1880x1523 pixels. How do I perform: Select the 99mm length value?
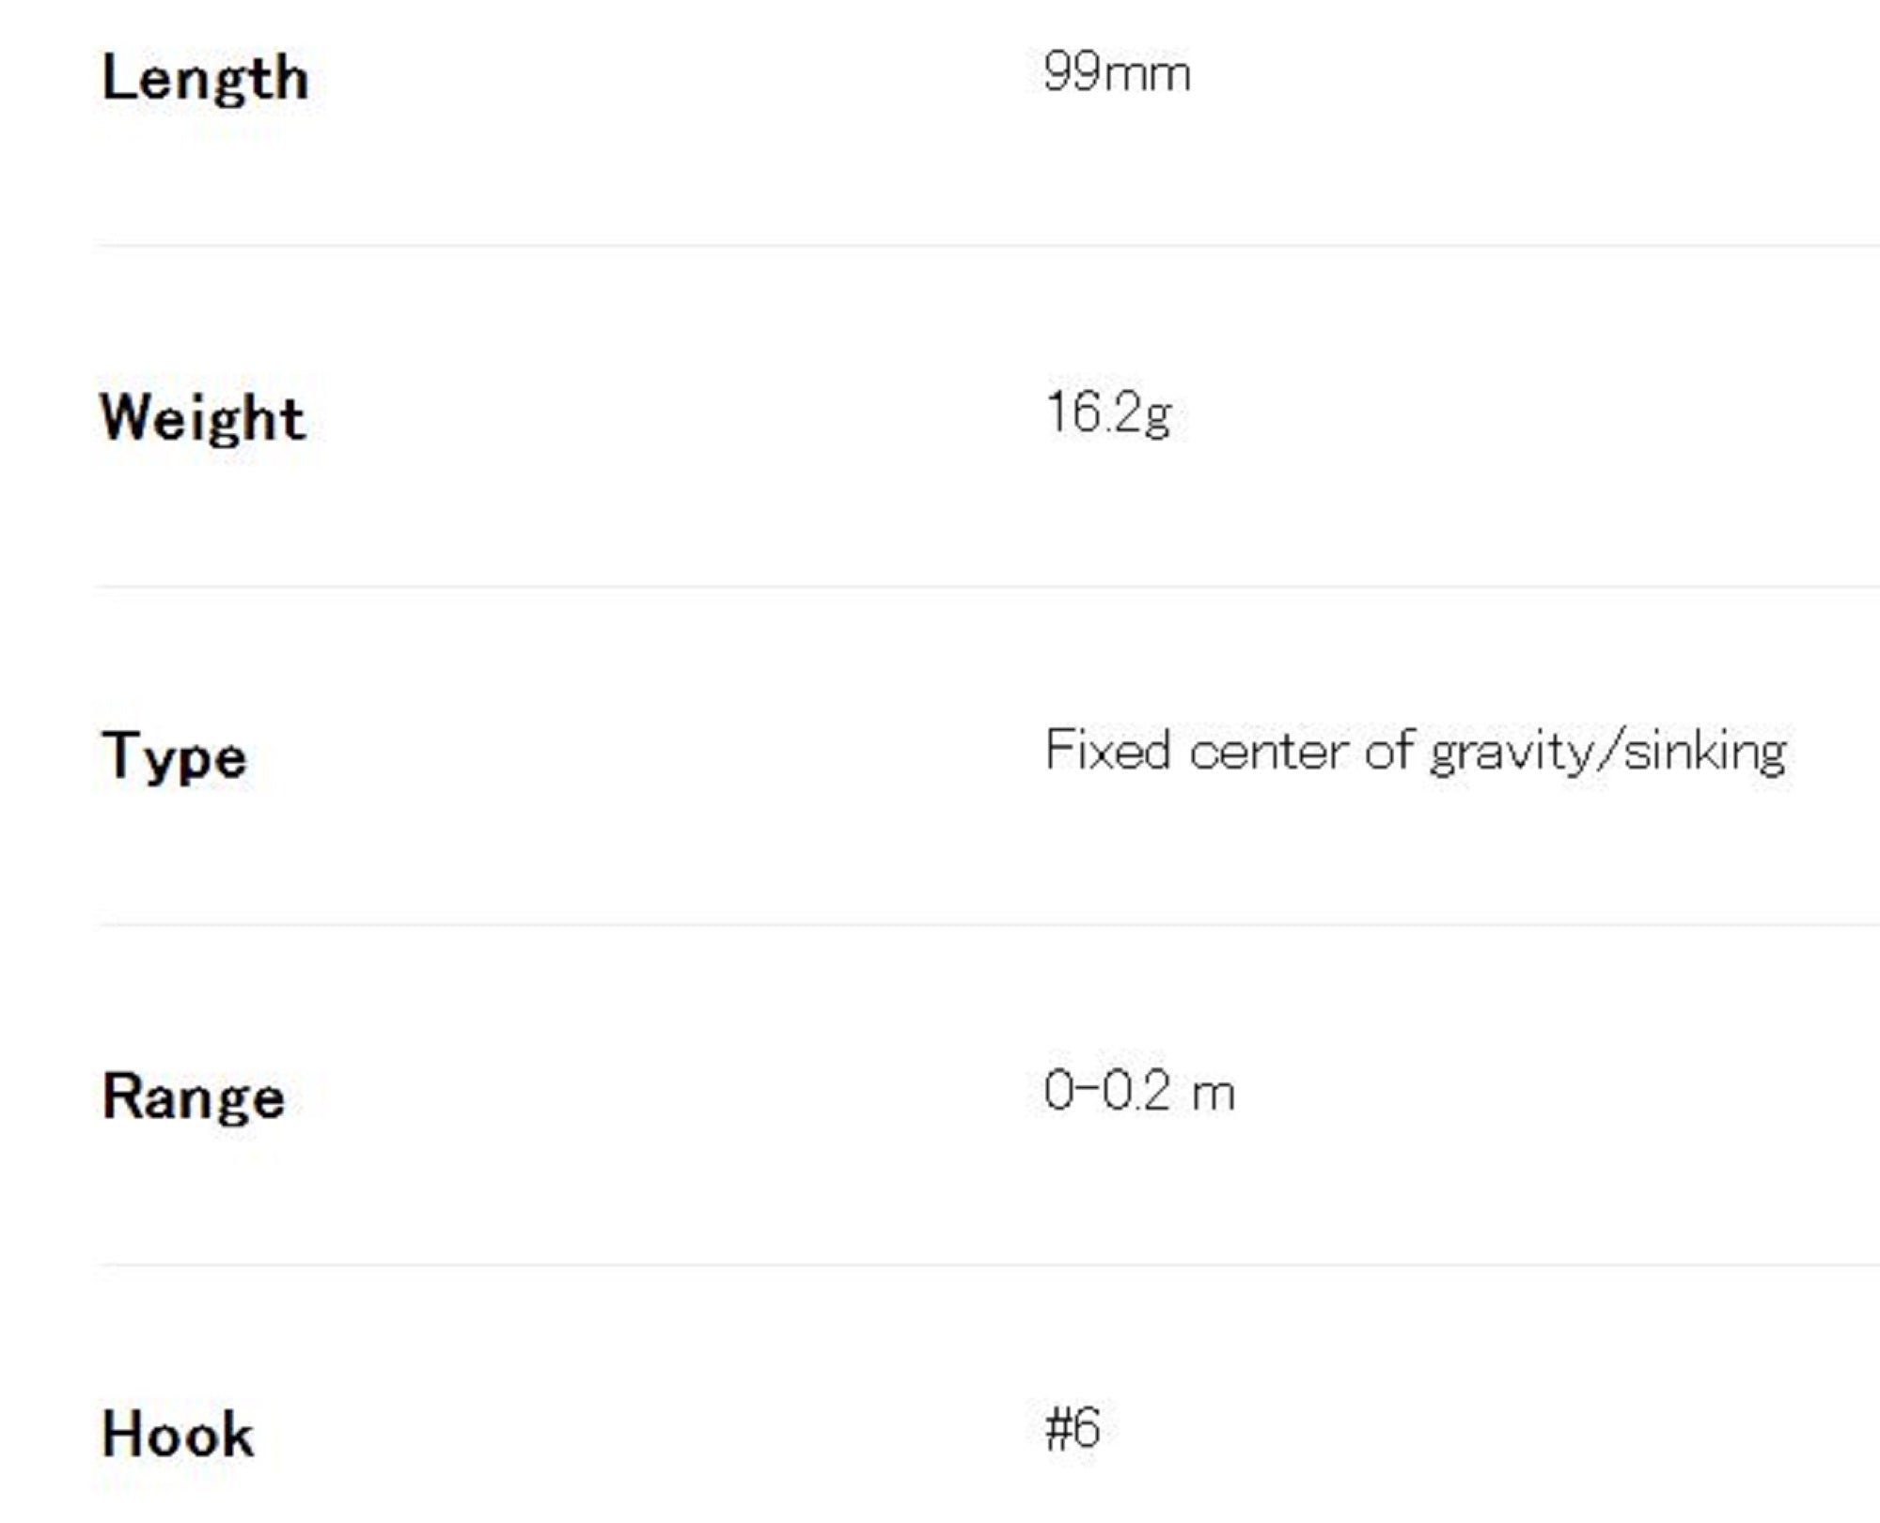click(1117, 72)
